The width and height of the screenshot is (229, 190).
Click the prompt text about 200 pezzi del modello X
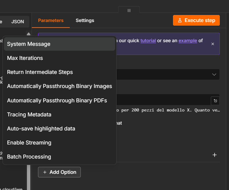[x=168, y=110]
